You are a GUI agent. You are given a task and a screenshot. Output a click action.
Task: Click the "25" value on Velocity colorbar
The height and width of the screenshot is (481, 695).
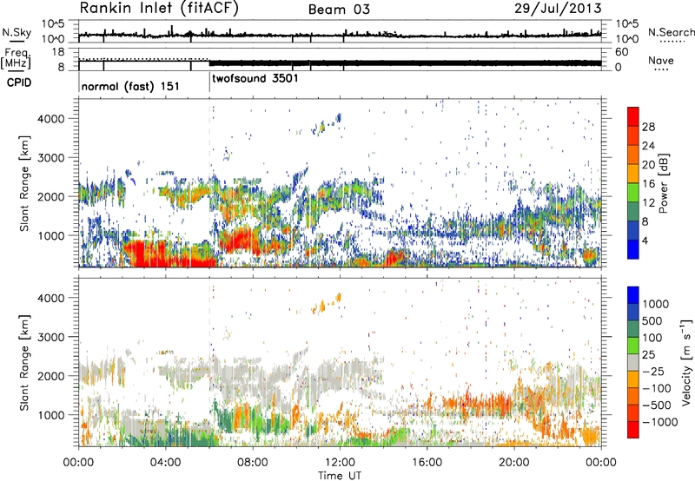[x=648, y=354]
